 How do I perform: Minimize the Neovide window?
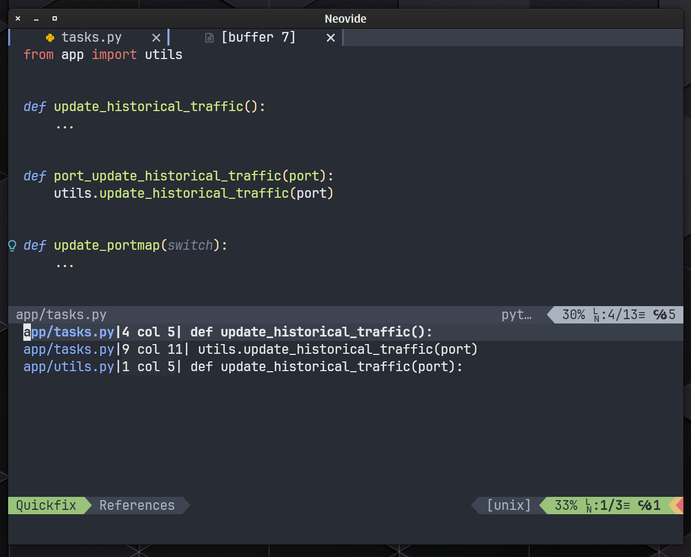click(36, 19)
